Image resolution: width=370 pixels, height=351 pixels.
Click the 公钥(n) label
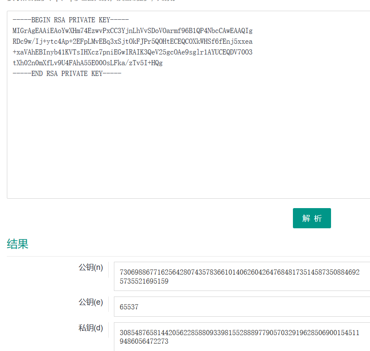(x=90, y=267)
